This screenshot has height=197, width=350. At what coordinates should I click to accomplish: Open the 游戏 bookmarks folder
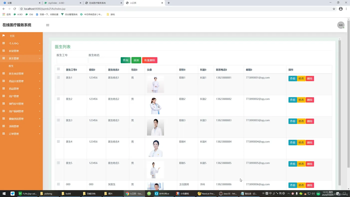click(x=110, y=14)
